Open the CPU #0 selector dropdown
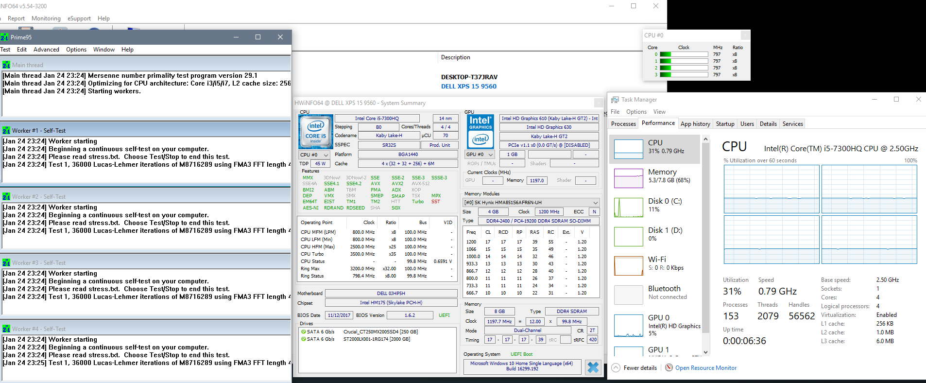 [x=314, y=155]
